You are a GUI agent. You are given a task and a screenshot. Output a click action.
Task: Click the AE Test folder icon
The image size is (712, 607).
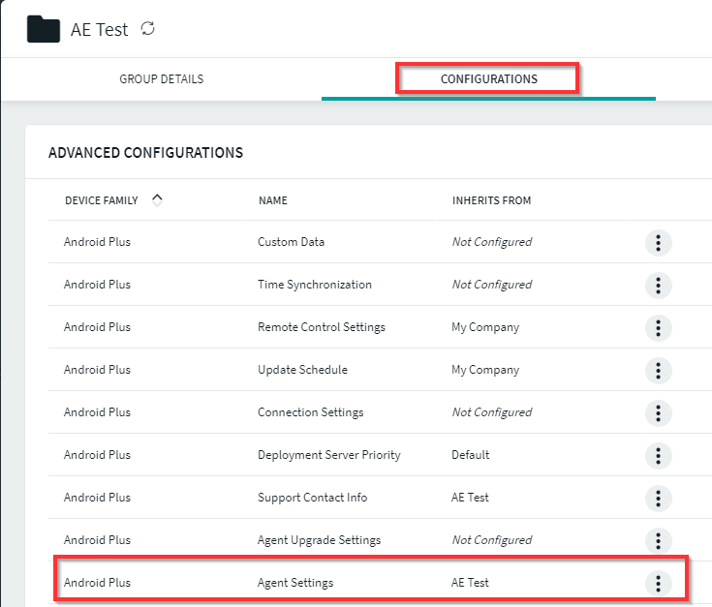point(44,29)
